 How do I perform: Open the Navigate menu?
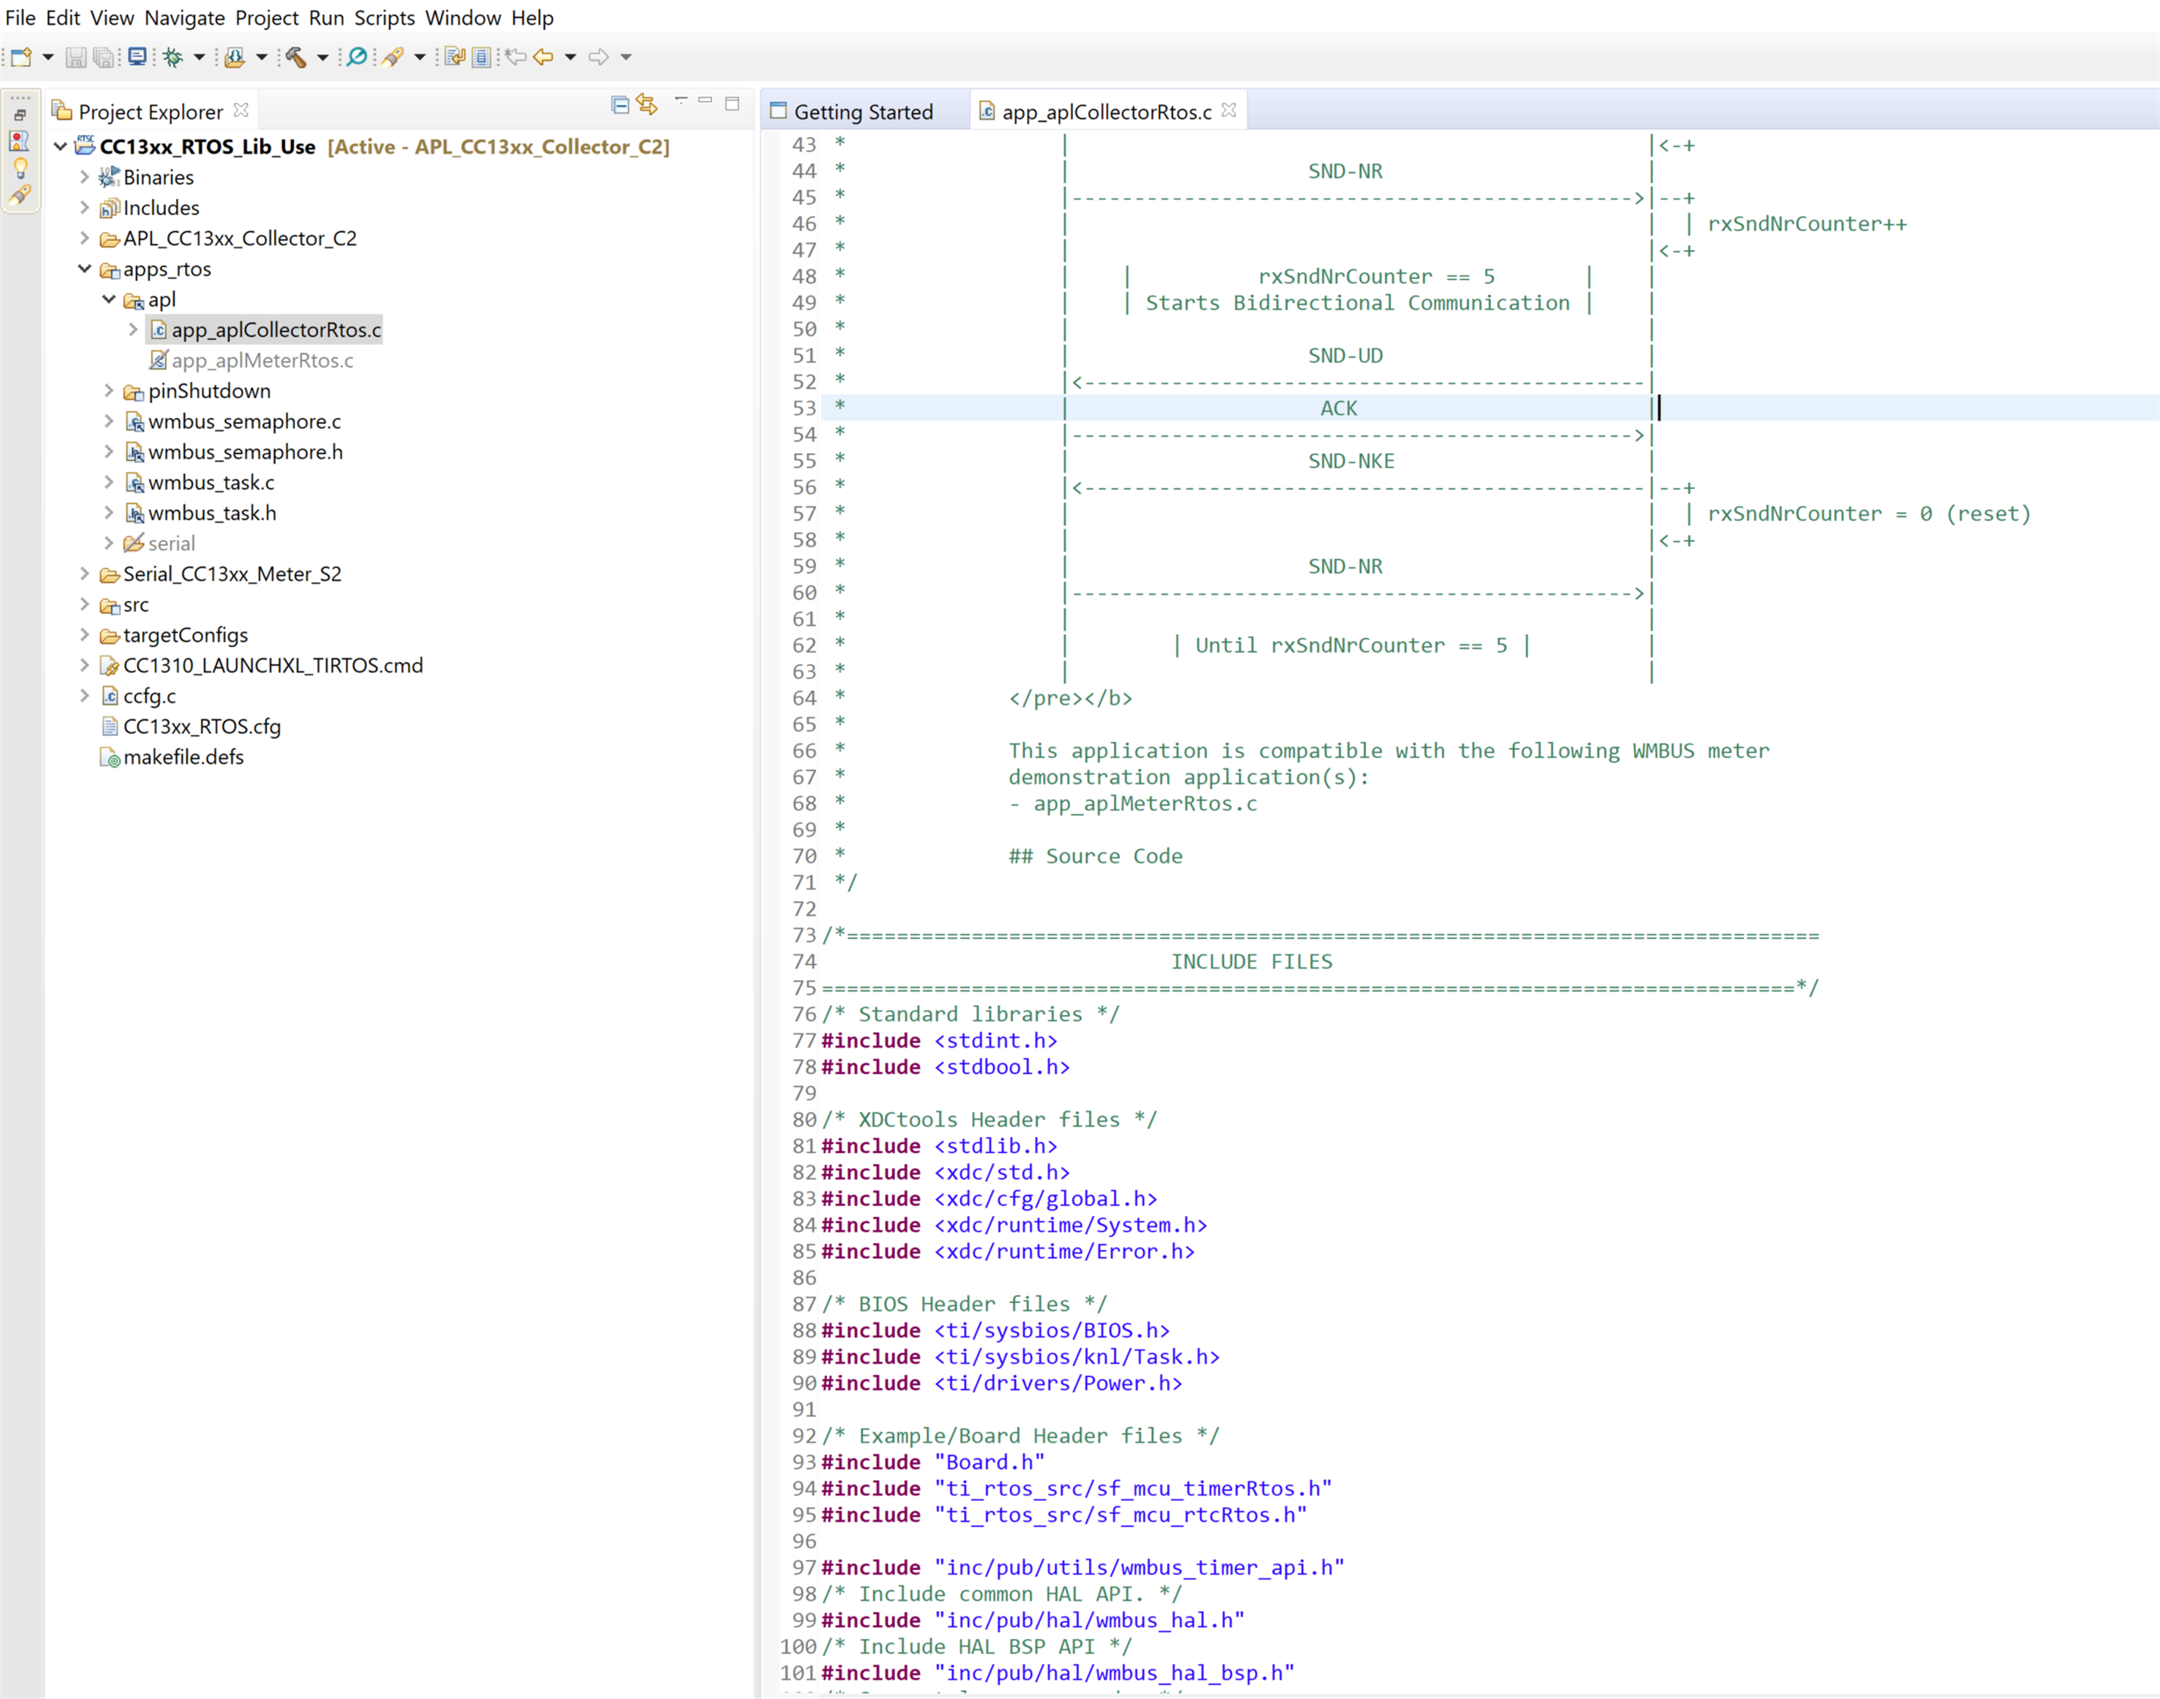tap(184, 18)
